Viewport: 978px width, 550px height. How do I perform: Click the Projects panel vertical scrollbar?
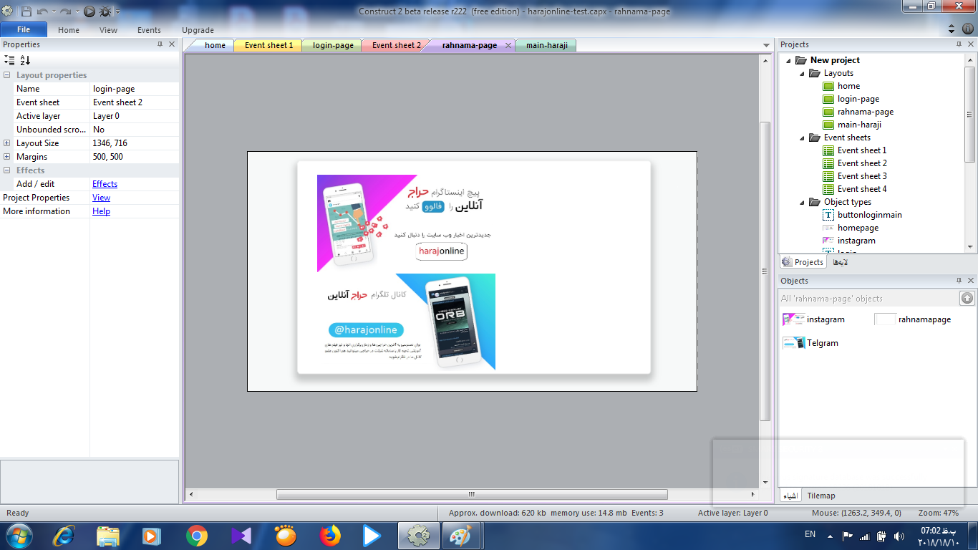970,115
